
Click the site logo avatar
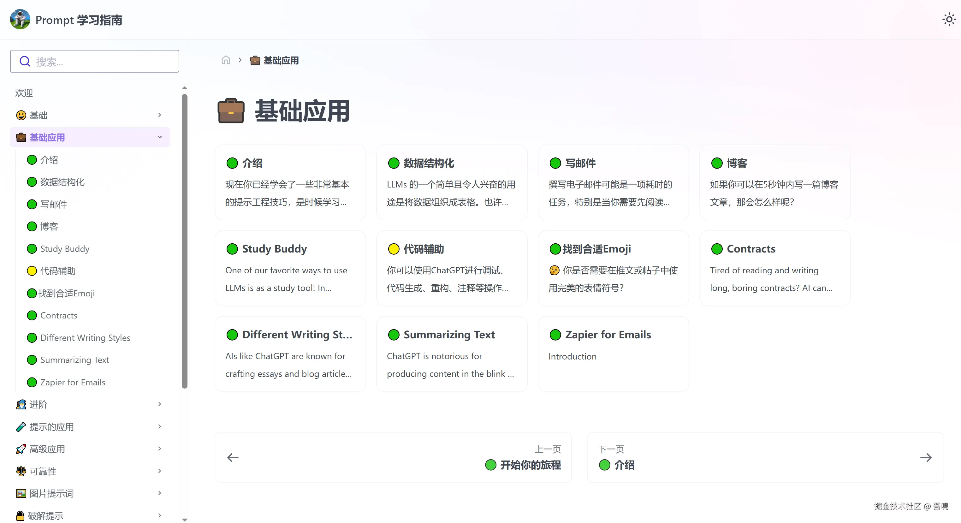click(20, 19)
